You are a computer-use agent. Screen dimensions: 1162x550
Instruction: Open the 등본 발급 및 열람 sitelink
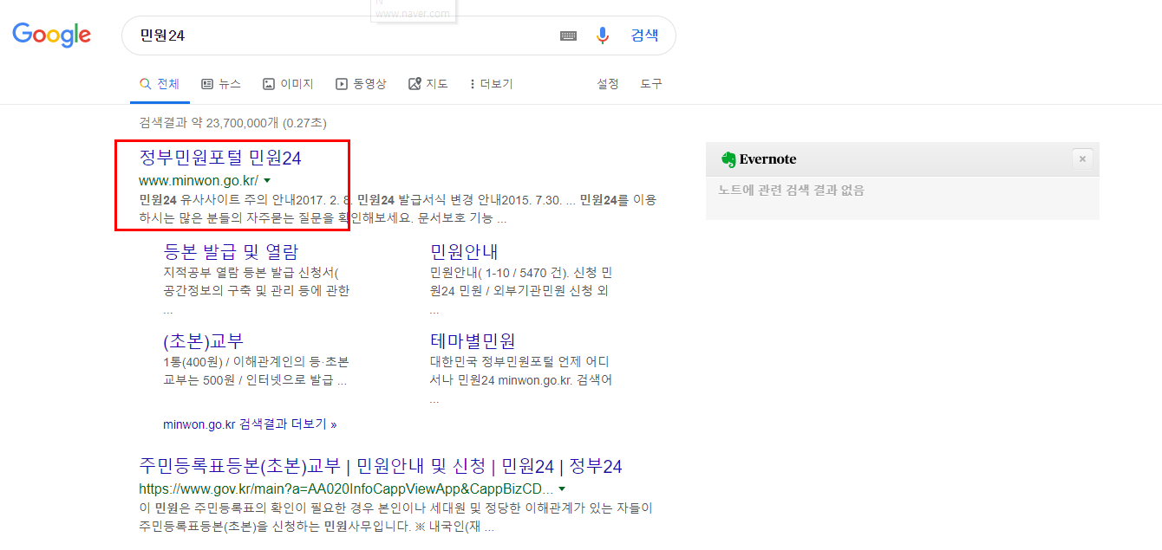click(x=231, y=252)
